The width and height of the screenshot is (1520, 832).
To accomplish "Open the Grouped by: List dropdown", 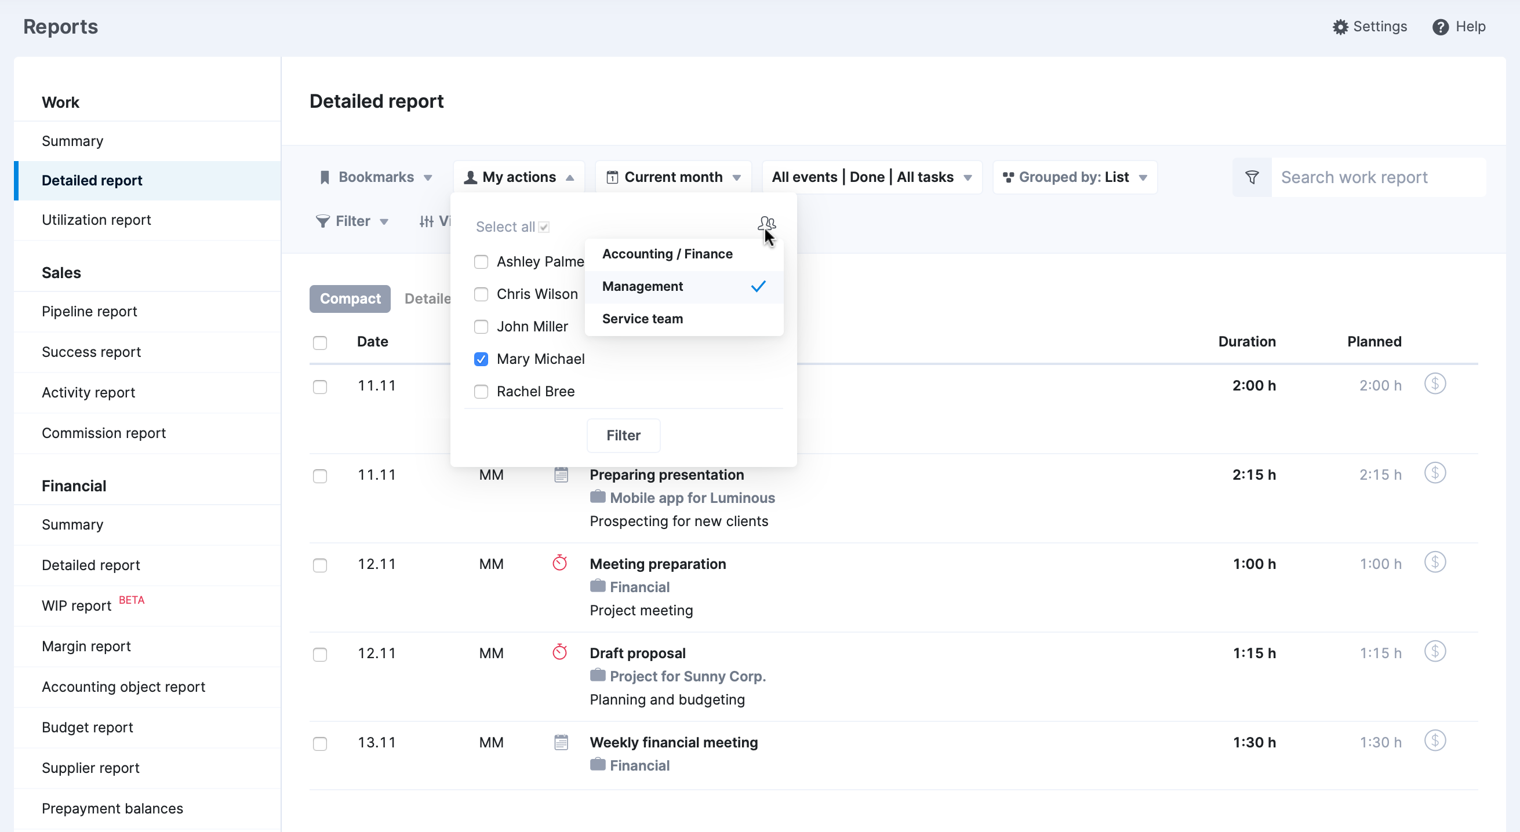I will click(x=1075, y=177).
